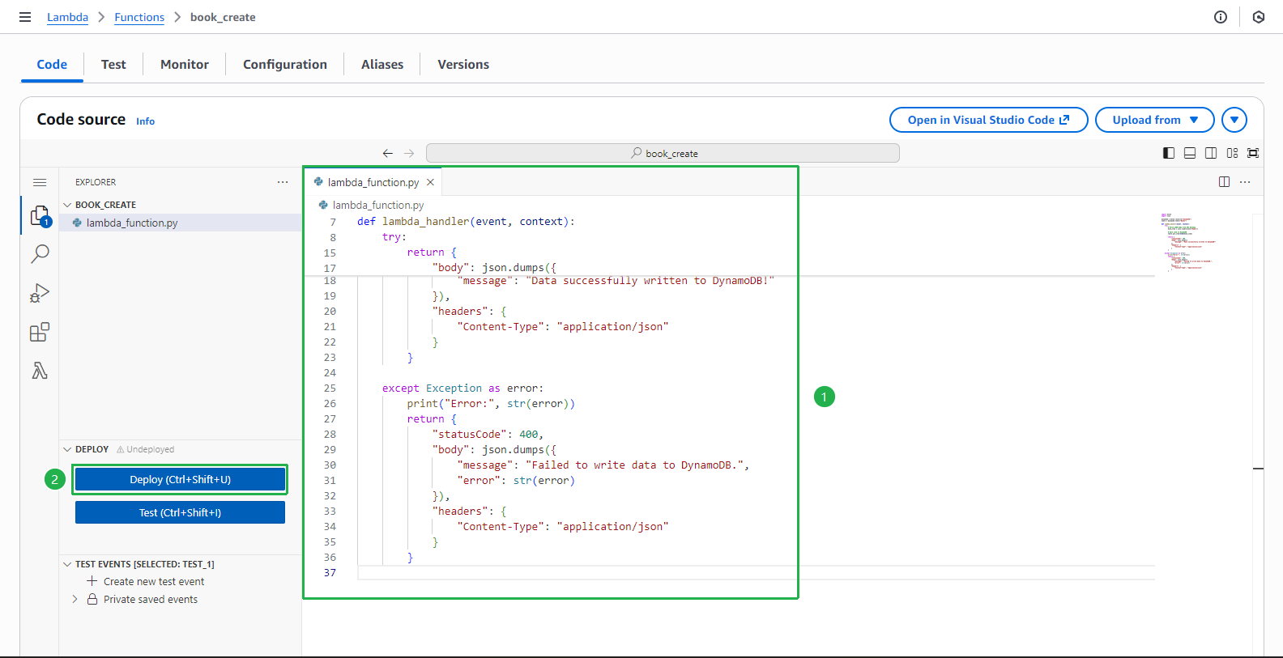Switch to the Code tab
This screenshot has height=658, width=1283.
pos(52,65)
